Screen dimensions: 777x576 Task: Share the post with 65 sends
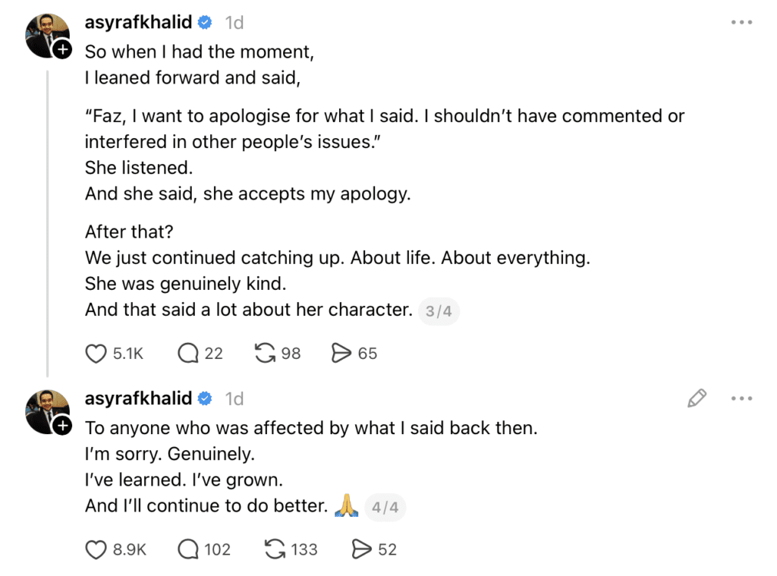click(342, 353)
